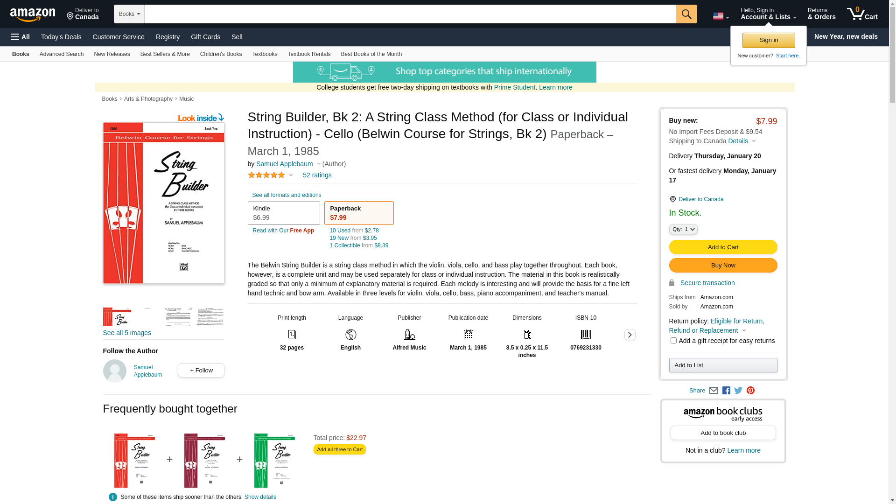Check the gift receipt checkbox
This screenshot has height=504, width=896.
[673, 341]
